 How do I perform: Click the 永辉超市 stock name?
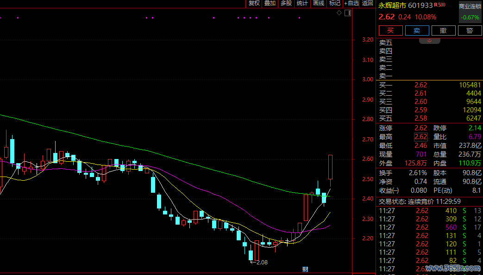click(392, 6)
